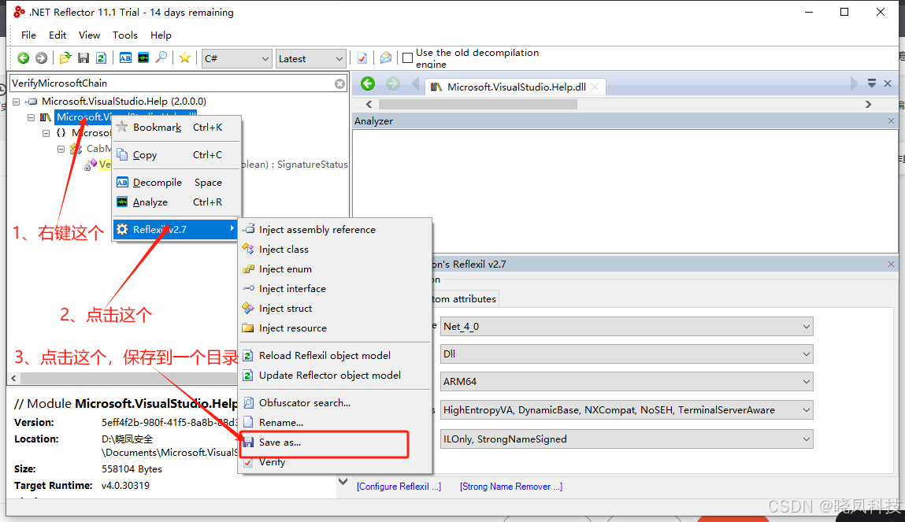This screenshot has height=522, width=905.
Task: Click the Refresh toolbar icon
Action: [101, 57]
